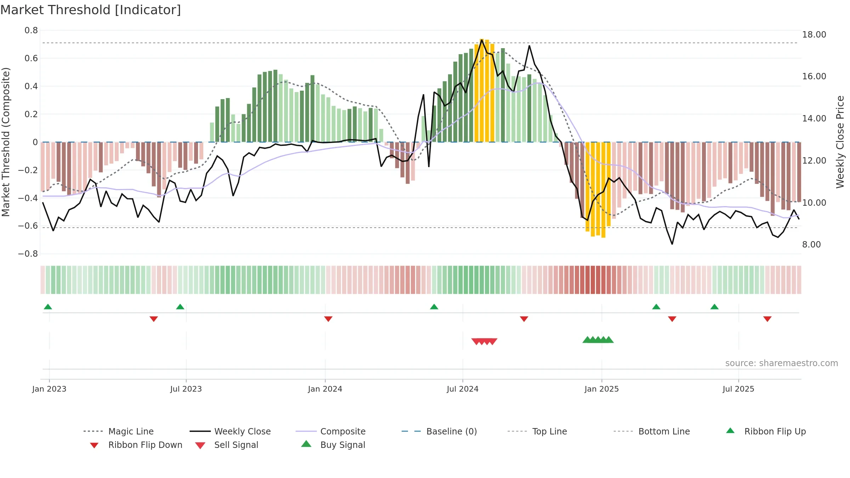Toggle Ribbon Flip Down legend entry
Viewport: 850px width, 478px height.
click(136, 445)
